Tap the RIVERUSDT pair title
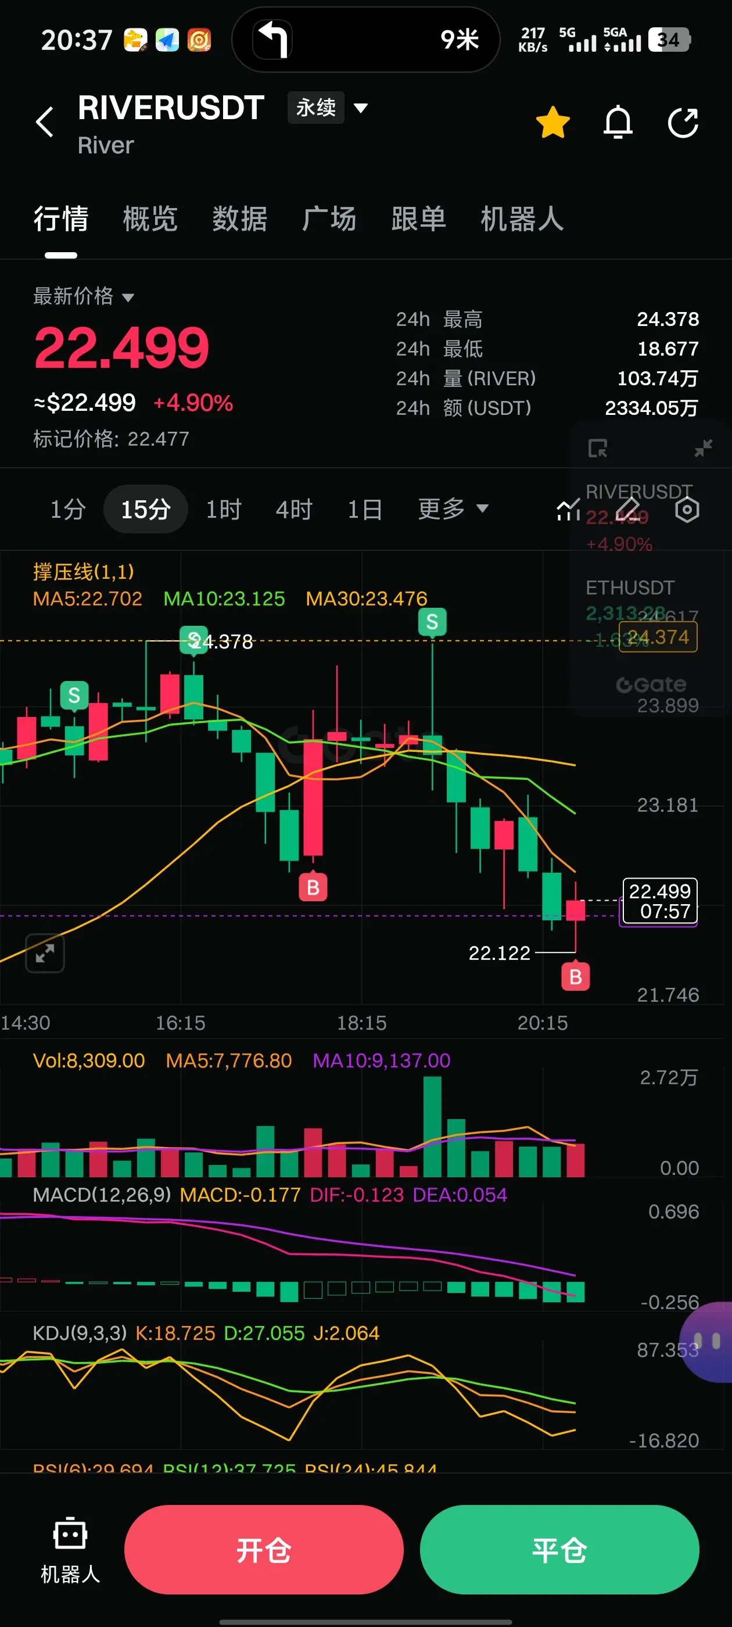The image size is (732, 1627). tap(171, 107)
